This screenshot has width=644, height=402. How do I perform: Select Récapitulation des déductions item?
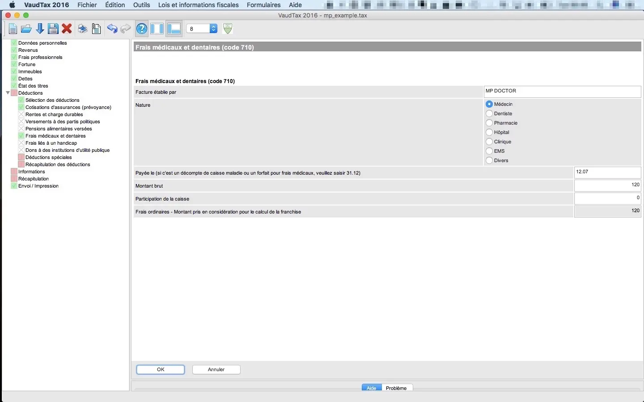[58, 164]
